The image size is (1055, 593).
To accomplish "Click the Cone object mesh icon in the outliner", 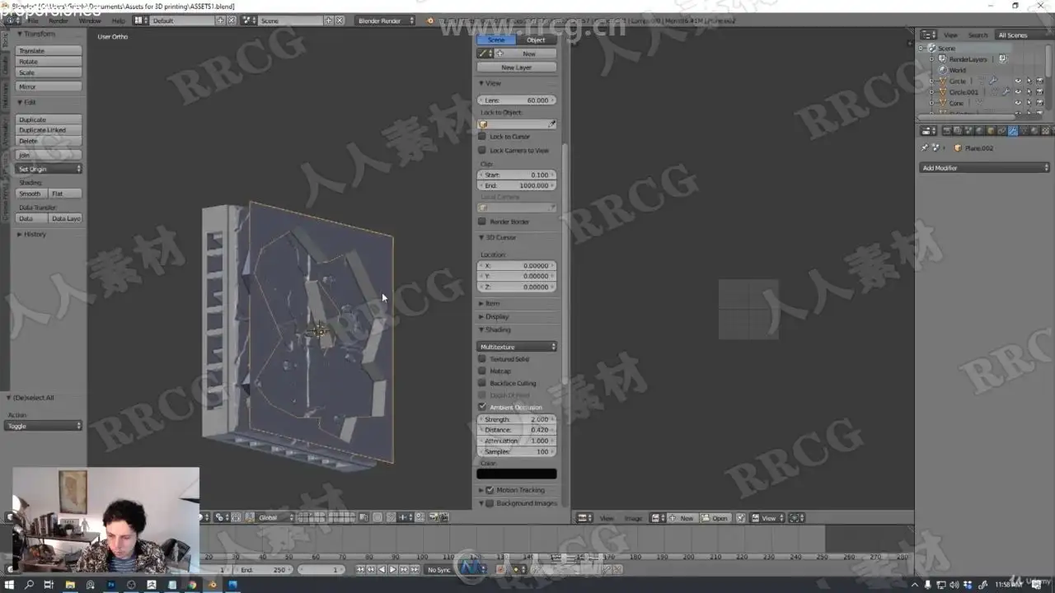I will [x=942, y=103].
